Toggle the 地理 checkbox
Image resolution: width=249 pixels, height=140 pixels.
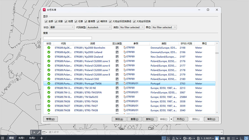point(66,21)
